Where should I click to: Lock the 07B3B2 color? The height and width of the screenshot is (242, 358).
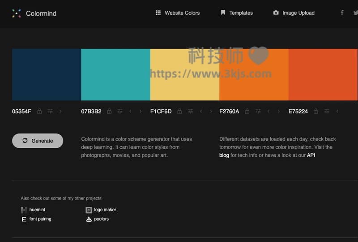(109, 111)
